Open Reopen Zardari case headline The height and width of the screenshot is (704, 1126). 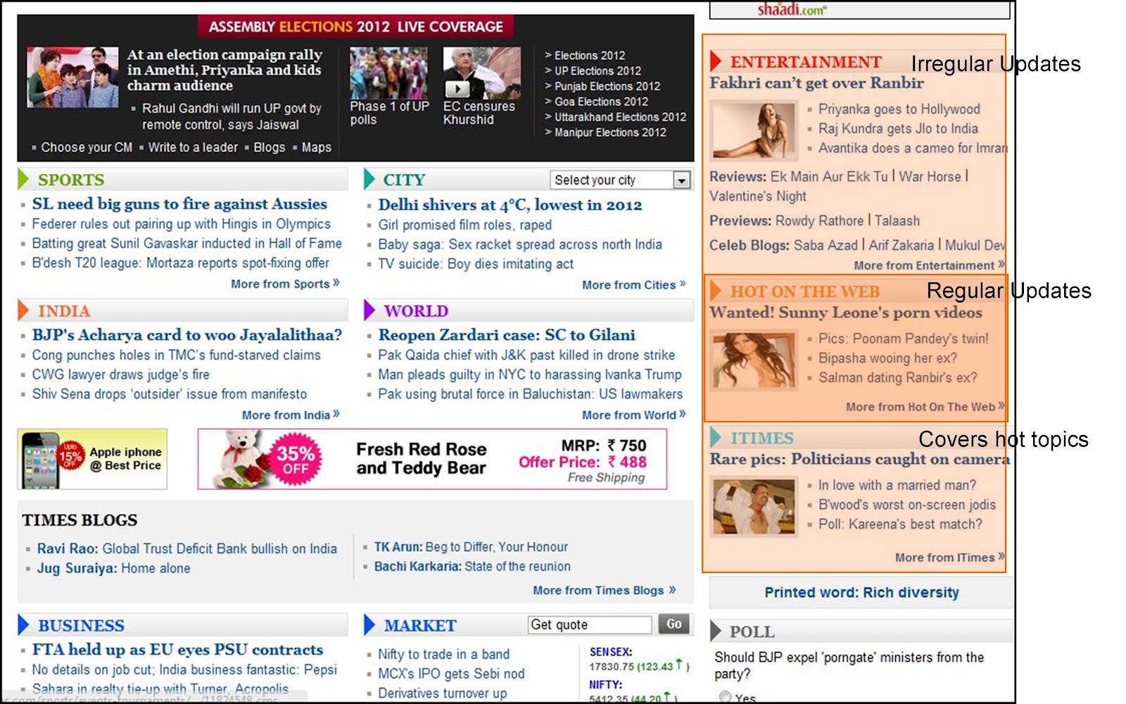[507, 334]
